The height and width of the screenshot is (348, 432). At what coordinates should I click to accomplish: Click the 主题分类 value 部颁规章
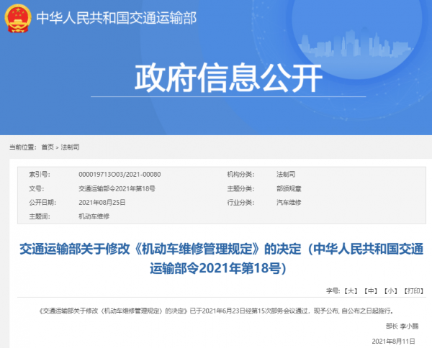pyautogui.click(x=288, y=188)
